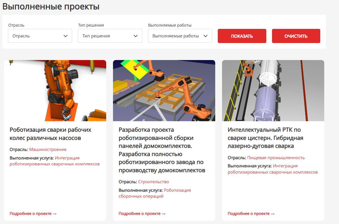Open the Тип решения dropdown
Image resolution: width=339 pixels, height=224 pixels.
[110, 36]
